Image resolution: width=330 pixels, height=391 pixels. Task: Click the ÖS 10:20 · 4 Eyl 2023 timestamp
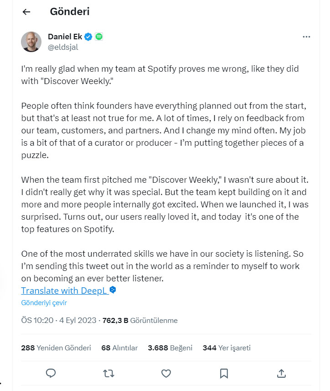(59, 320)
